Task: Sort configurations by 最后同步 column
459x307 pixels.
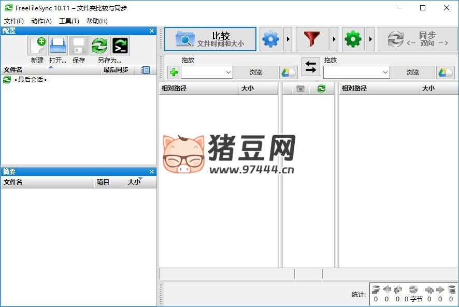Action: click(x=118, y=70)
